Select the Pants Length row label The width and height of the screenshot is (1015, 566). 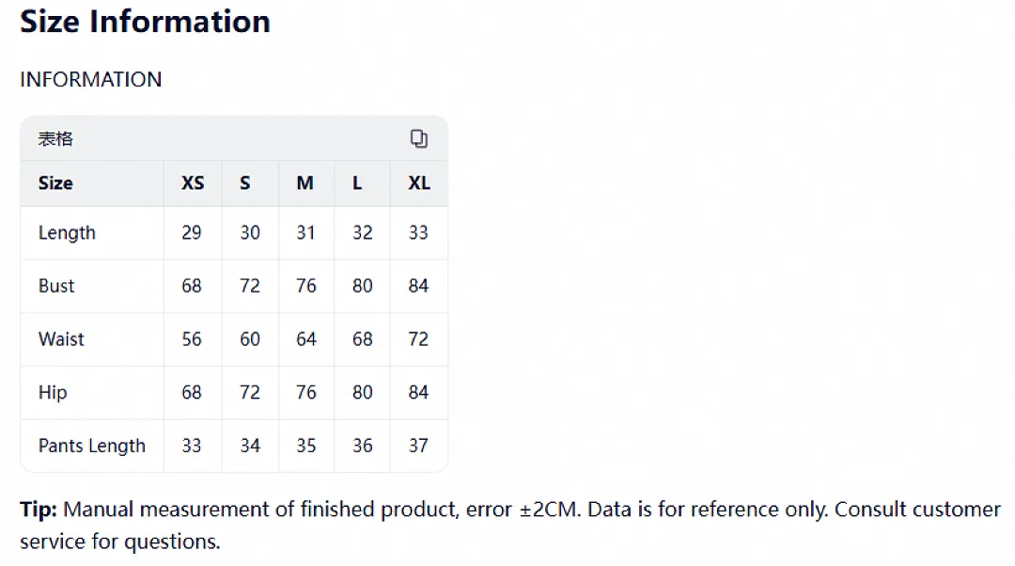[92, 446]
